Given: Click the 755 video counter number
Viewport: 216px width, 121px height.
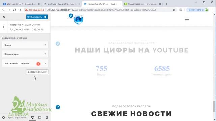Looking at the screenshot, I should [101, 68].
